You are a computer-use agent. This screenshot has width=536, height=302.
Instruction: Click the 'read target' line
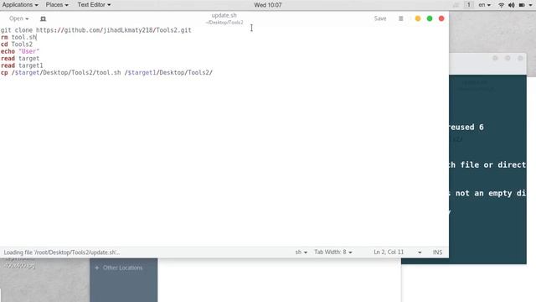tap(20, 59)
